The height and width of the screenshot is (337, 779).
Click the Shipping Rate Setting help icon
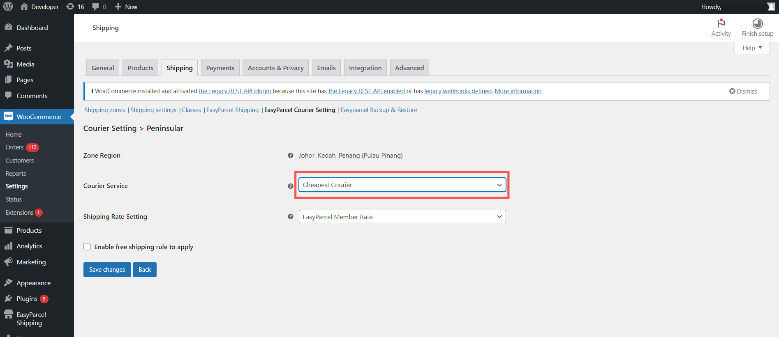click(291, 216)
